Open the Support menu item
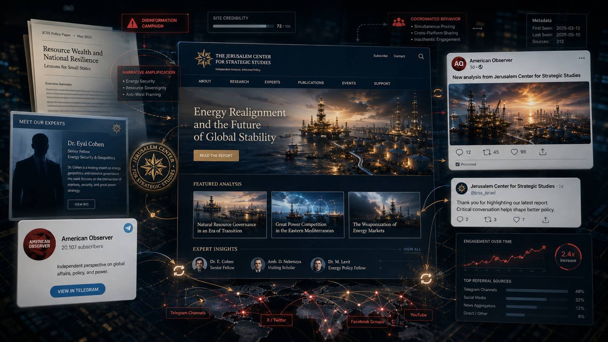The image size is (608, 342). (382, 84)
